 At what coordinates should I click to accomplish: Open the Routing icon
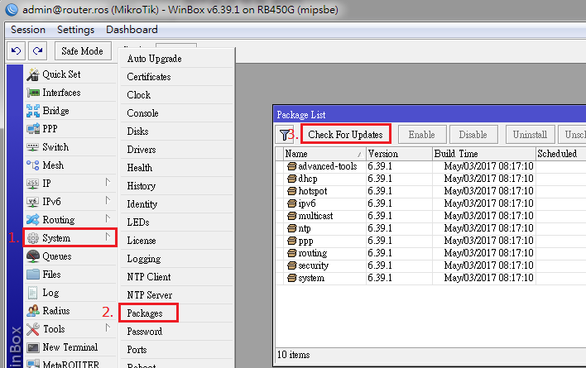[x=33, y=219]
